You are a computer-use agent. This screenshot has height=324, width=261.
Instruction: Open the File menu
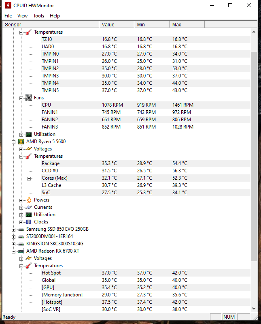8,16
